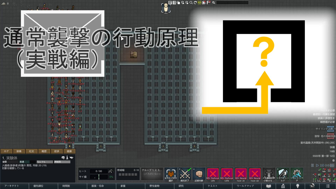Click DEV: Psyfocus -20% button
The width and height of the screenshot is (336, 189).
(212, 174)
